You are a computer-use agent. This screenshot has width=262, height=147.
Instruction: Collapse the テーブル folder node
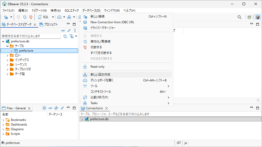[x=7, y=46]
